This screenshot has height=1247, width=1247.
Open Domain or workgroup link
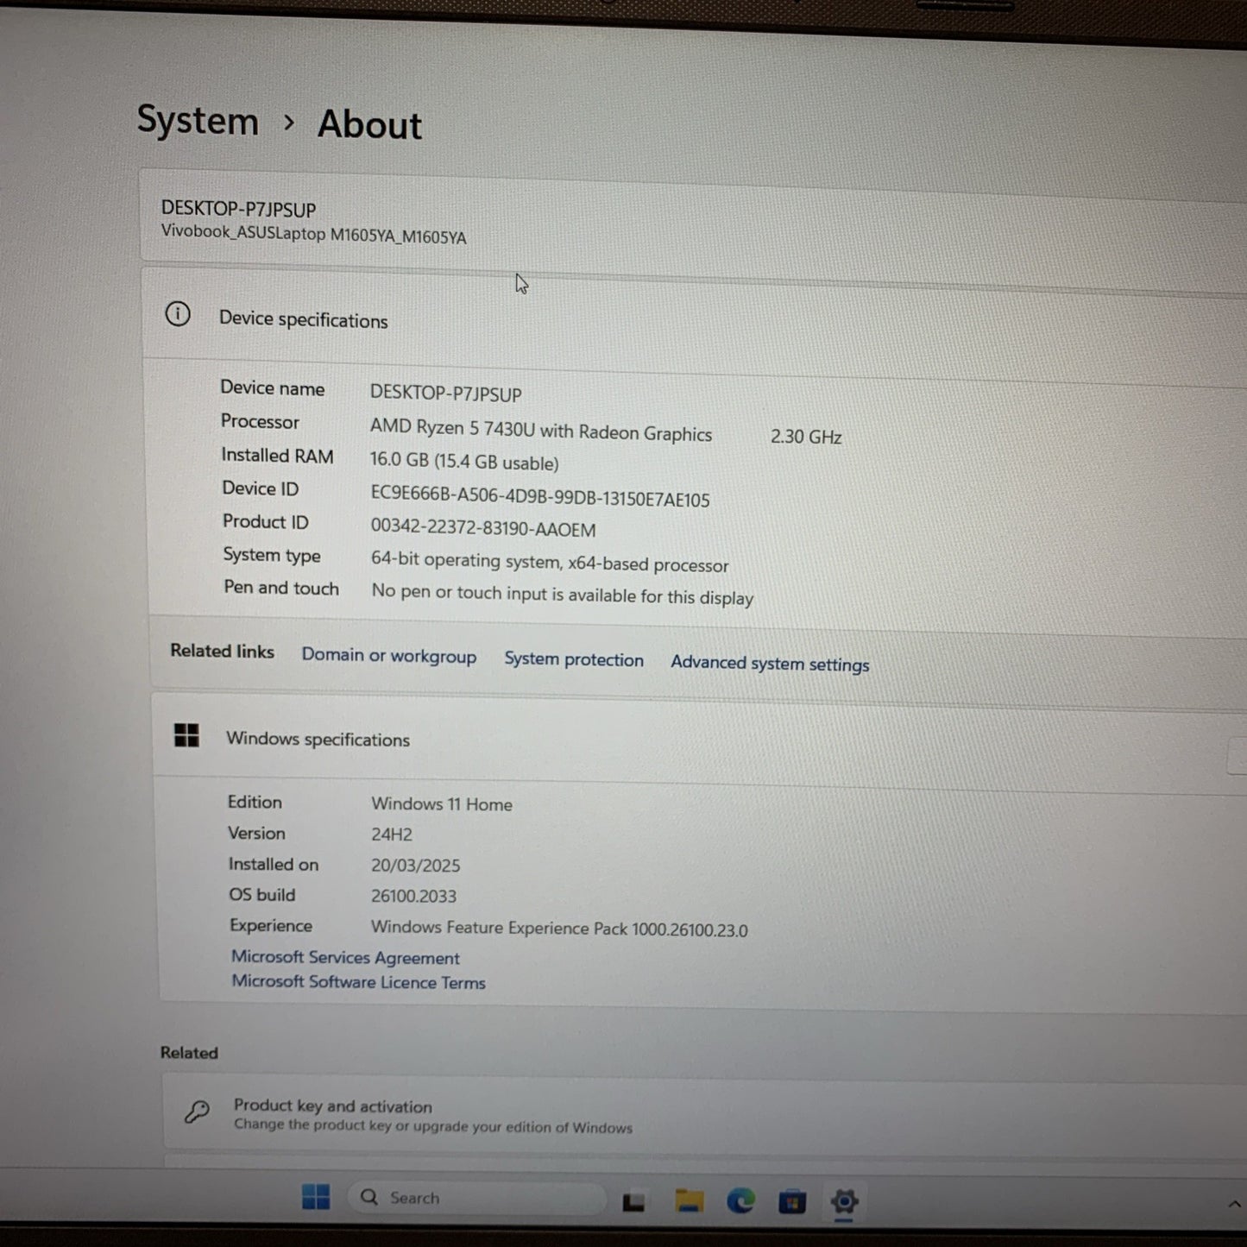(388, 656)
